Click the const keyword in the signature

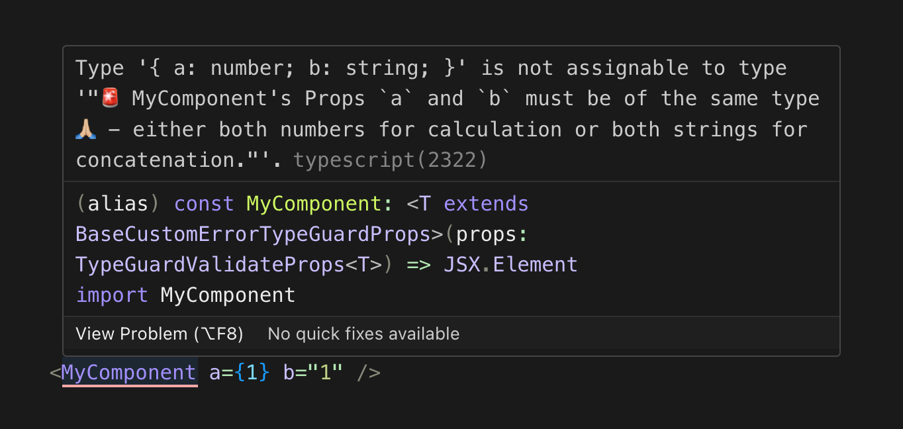[x=204, y=204]
